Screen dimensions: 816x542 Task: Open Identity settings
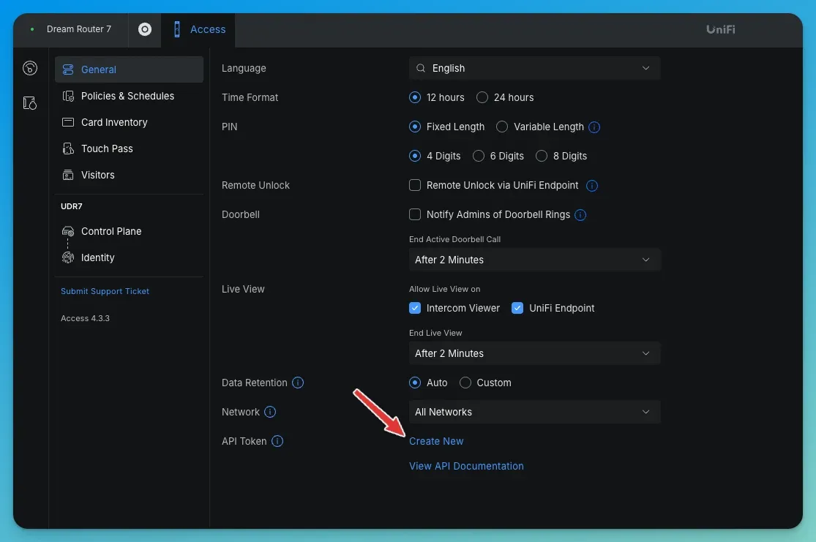(129, 257)
